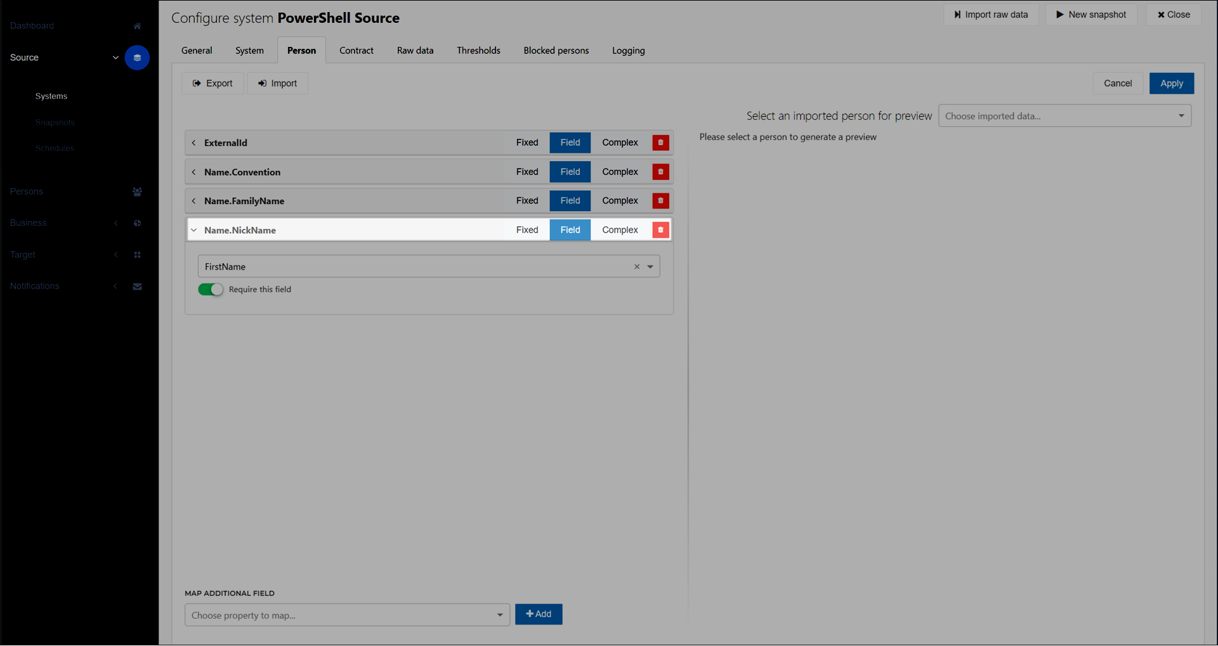Open the Logging tab
1218x646 pixels.
[629, 51]
